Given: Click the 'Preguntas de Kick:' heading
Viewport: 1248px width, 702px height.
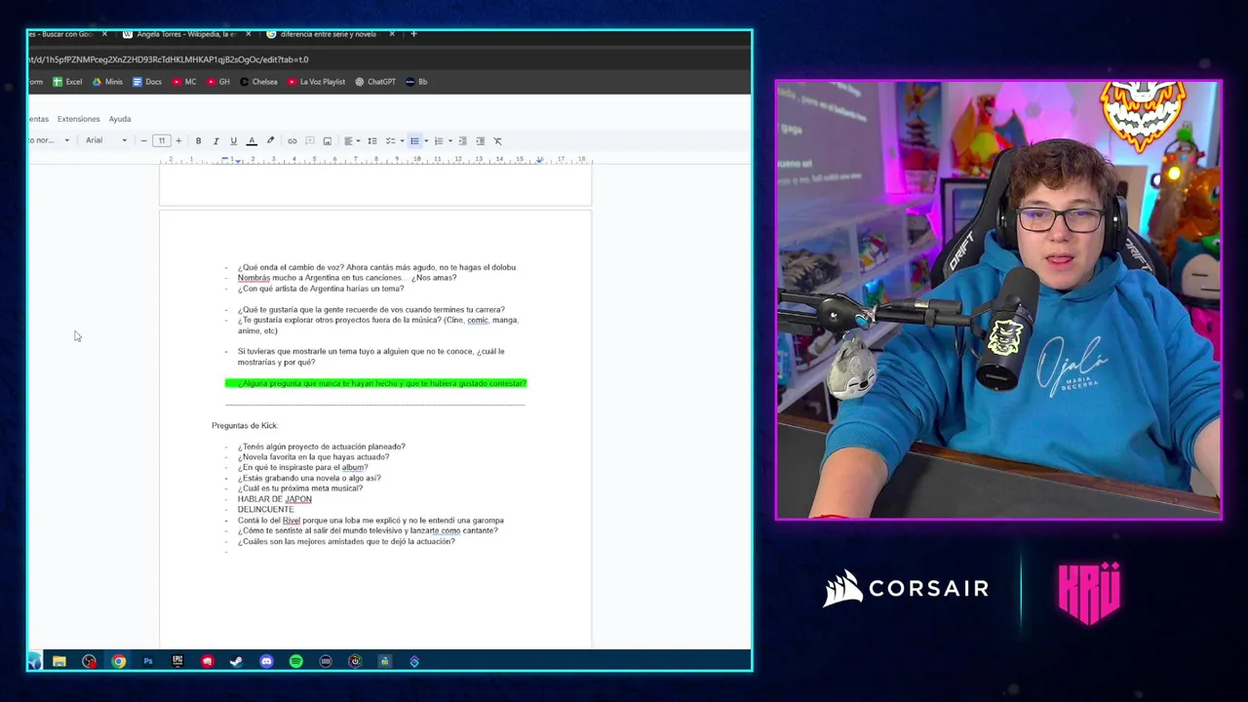Looking at the screenshot, I should (245, 425).
